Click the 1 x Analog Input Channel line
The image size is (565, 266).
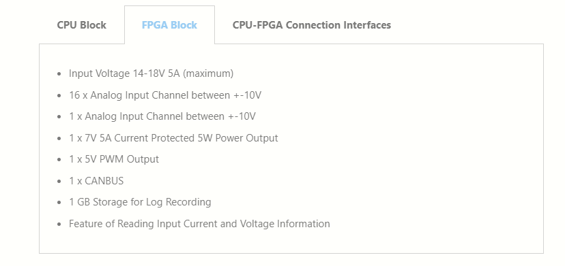click(162, 116)
